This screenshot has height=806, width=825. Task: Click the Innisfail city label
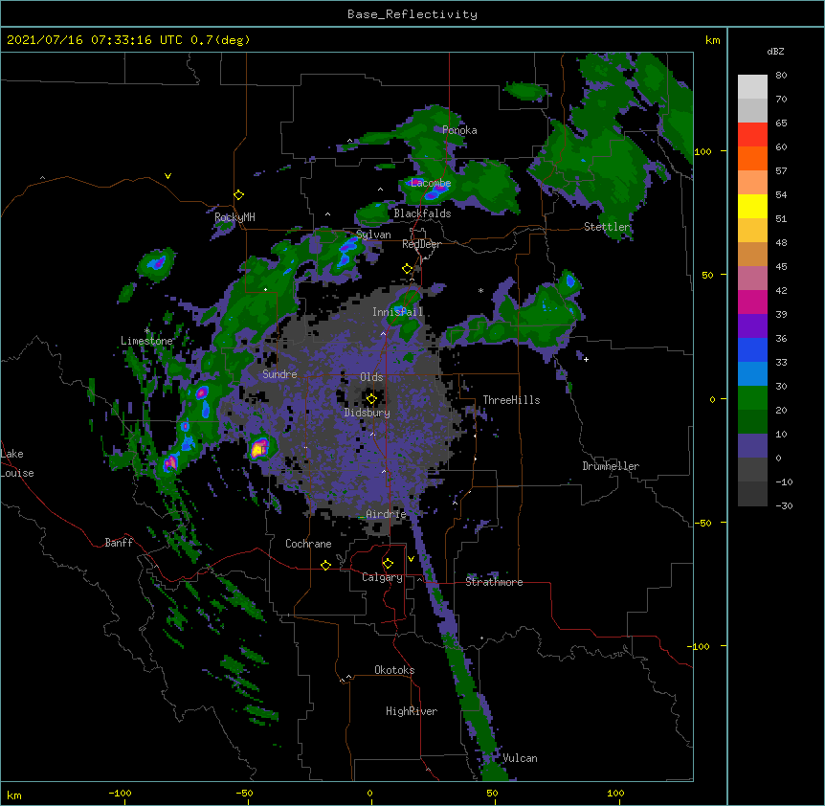click(x=398, y=312)
